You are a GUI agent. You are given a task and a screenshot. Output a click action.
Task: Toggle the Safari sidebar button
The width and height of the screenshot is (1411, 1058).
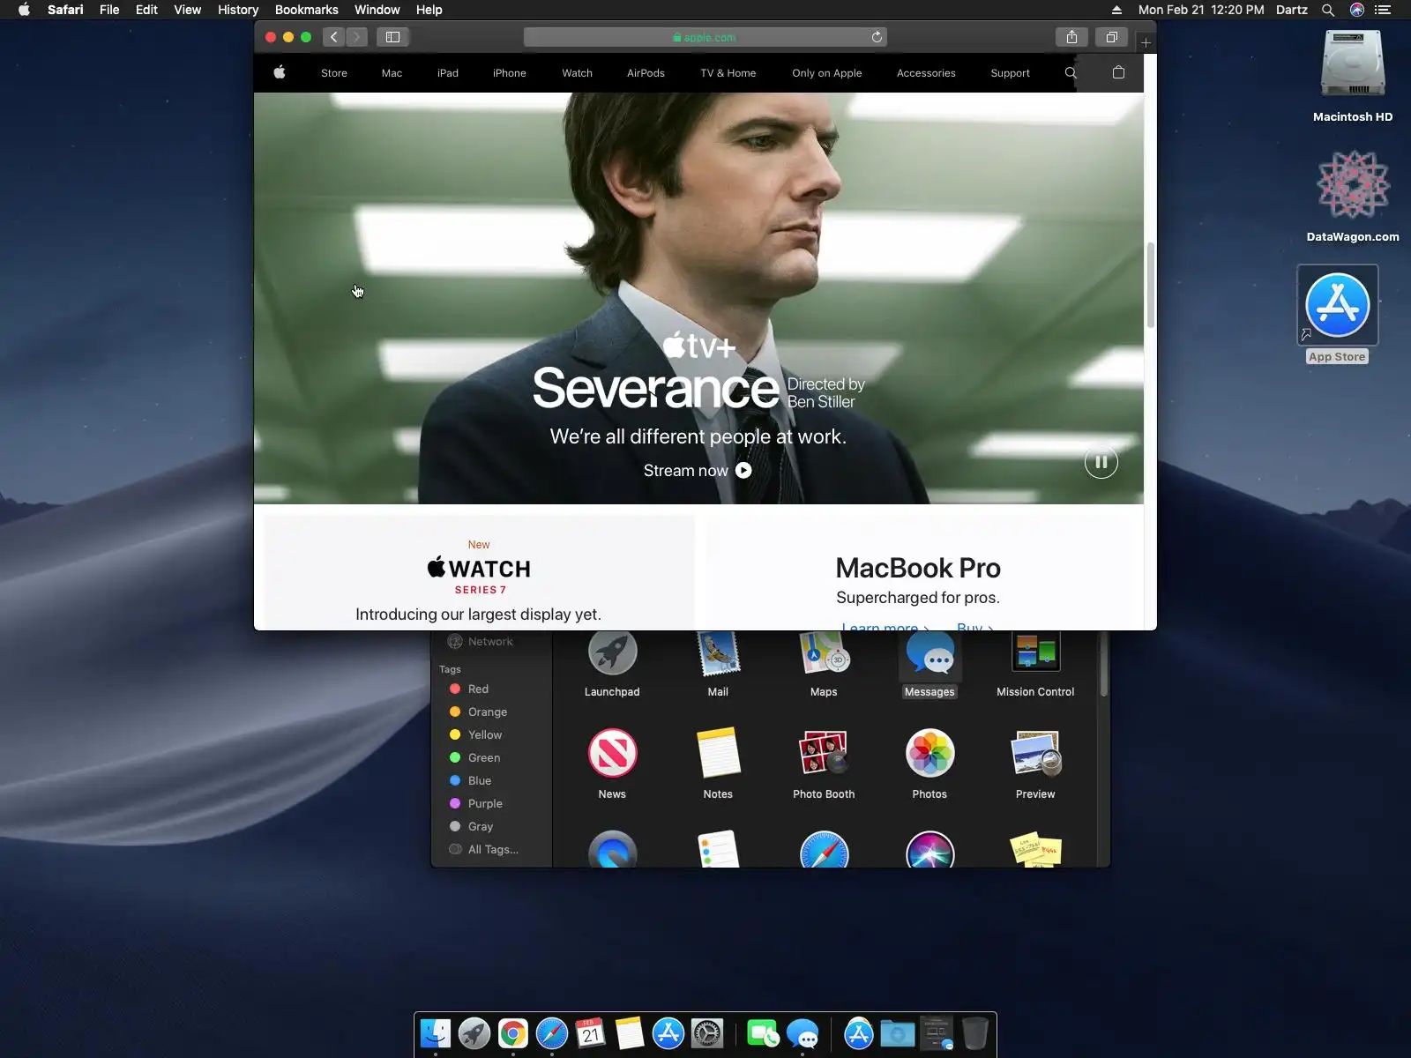[393, 37]
